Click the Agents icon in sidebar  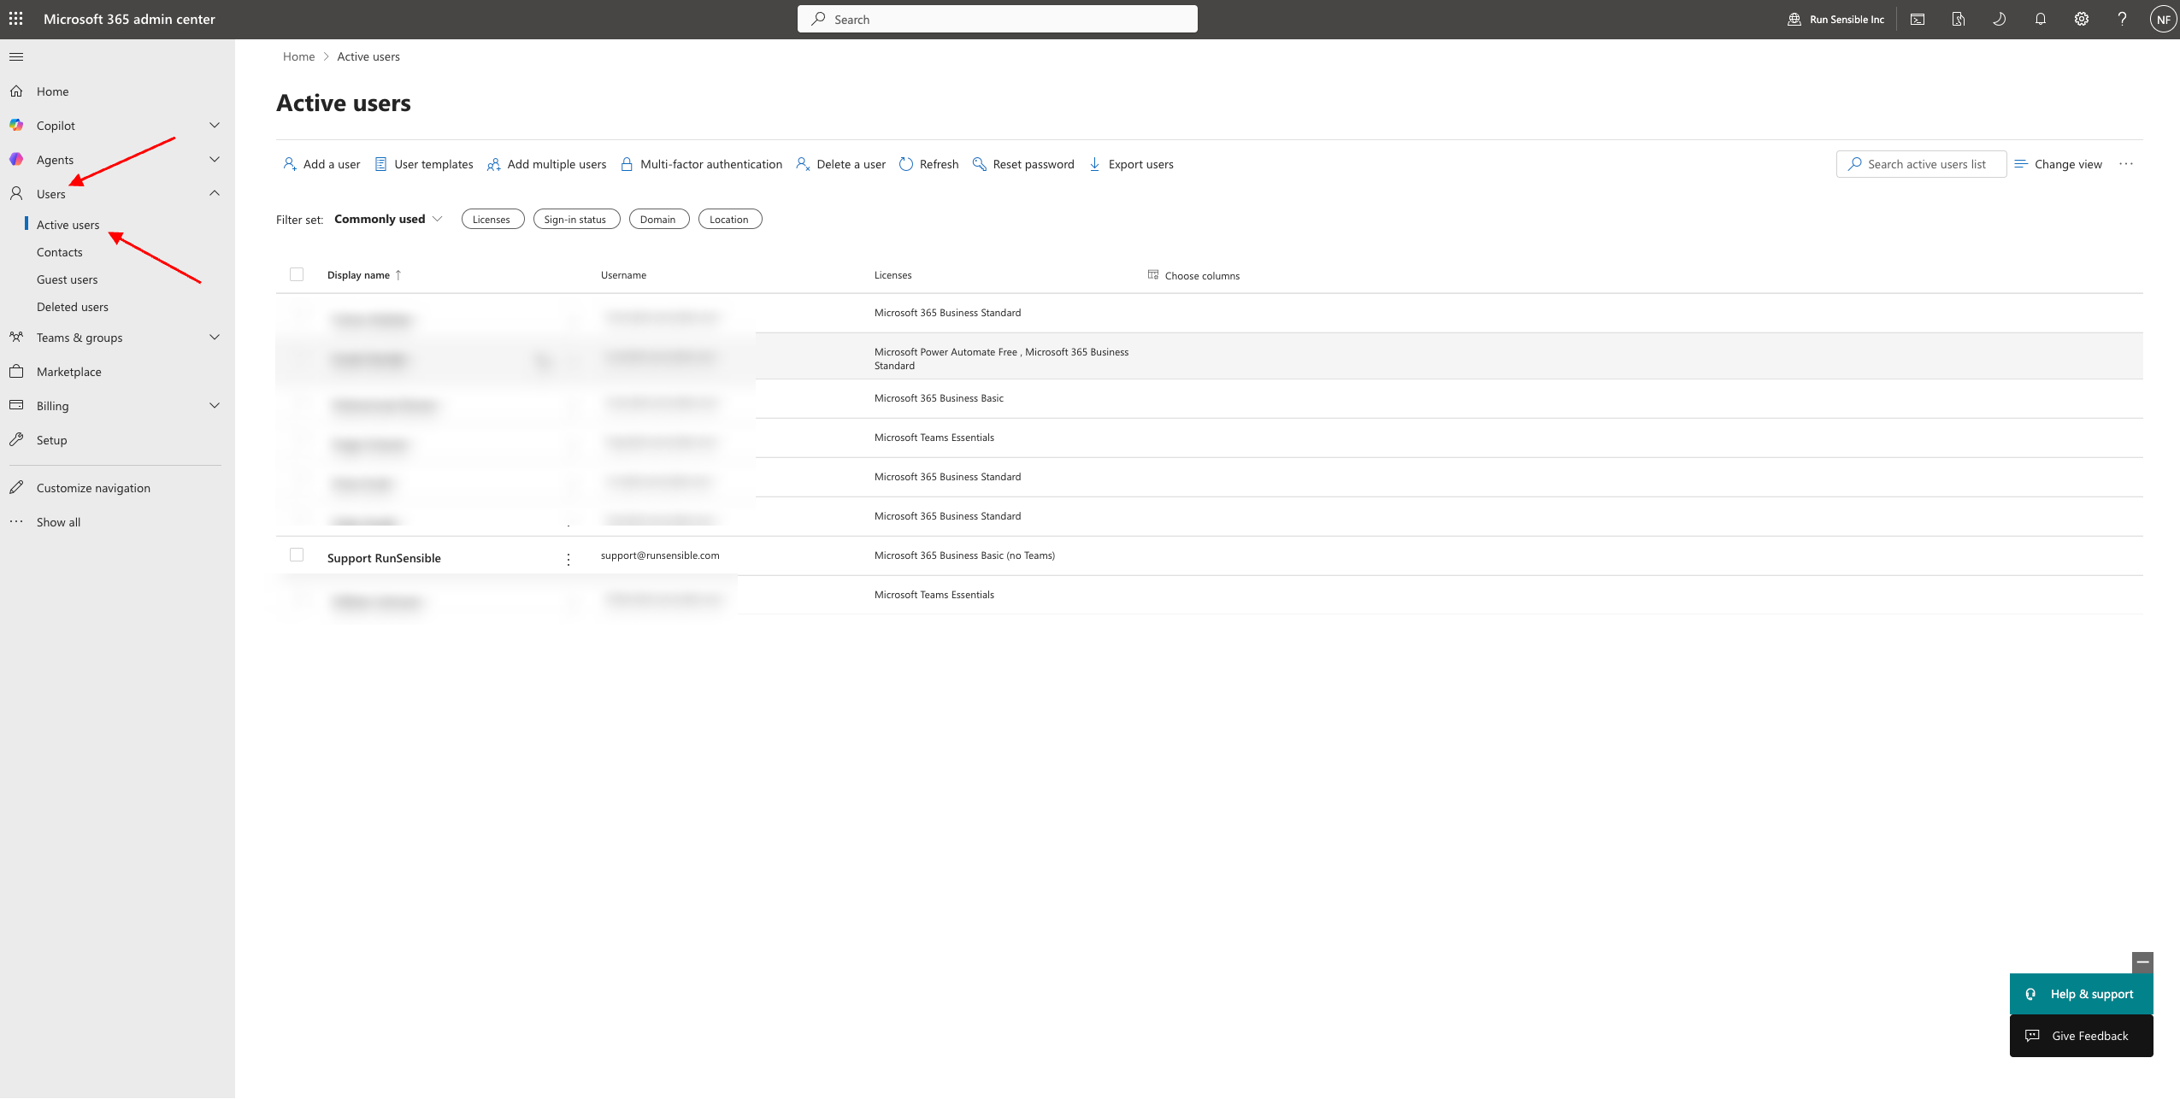pos(16,159)
